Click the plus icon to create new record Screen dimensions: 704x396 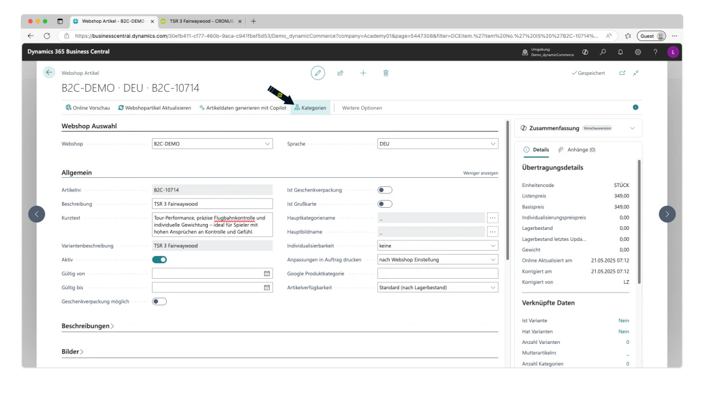pyautogui.click(x=363, y=73)
